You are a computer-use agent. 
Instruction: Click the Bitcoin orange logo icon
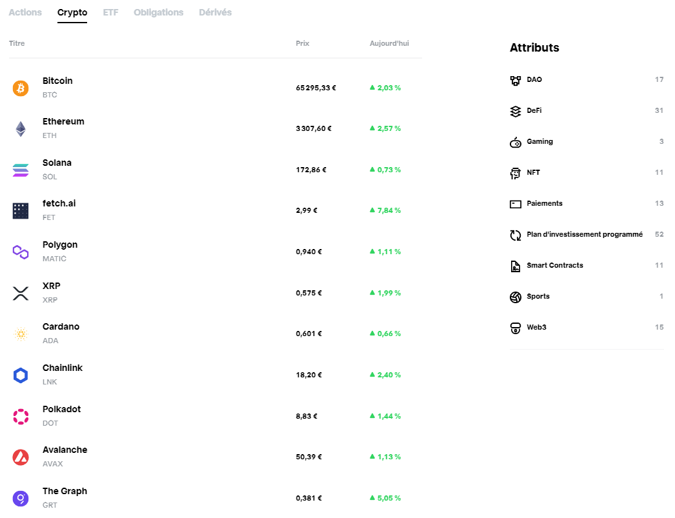coord(21,88)
